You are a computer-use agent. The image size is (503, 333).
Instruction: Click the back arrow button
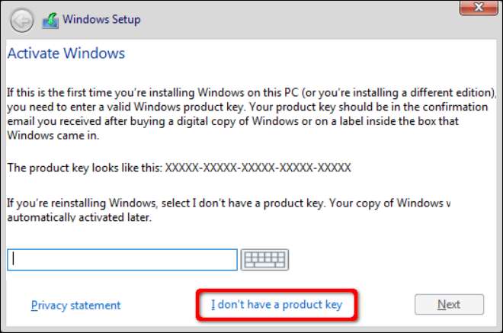coord(22,21)
